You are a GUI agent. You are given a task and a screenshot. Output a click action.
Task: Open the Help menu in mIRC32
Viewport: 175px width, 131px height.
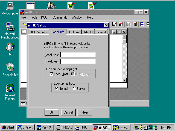point(90,17)
